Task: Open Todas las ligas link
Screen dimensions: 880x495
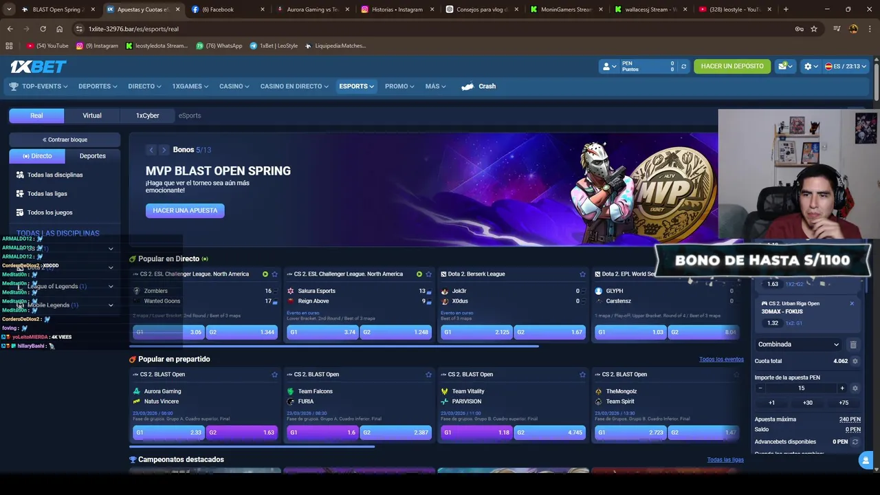Action: 725,460
